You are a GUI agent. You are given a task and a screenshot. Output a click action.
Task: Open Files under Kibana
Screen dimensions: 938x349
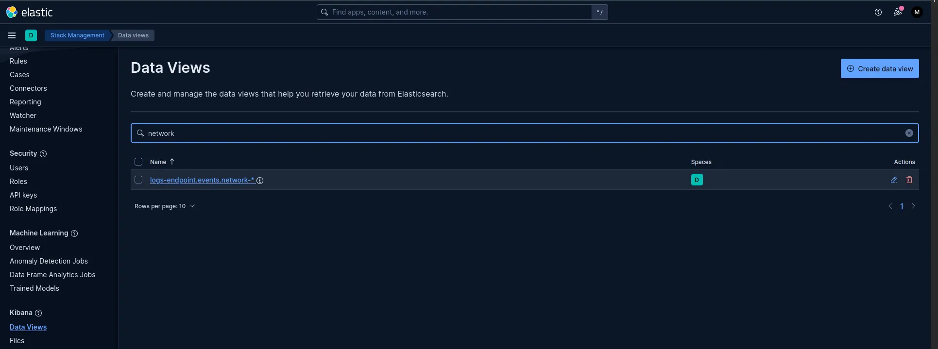tap(17, 341)
